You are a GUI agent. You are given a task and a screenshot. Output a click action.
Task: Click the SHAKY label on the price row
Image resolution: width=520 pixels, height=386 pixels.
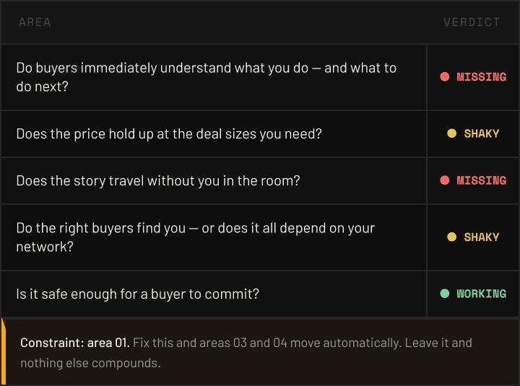coord(482,133)
